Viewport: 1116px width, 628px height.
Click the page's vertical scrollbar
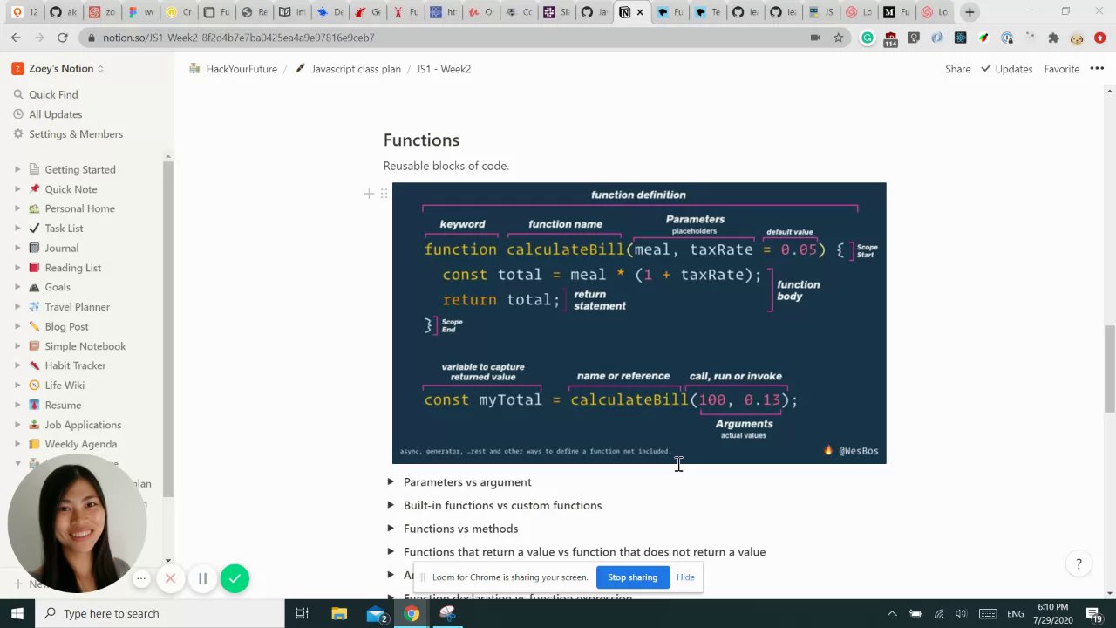pyautogui.click(x=1110, y=369)
